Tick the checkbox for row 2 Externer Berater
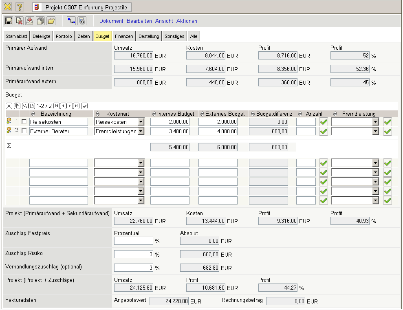Viewport: 403px width, 310px height. pyautogui.click(x=24, y=131)
